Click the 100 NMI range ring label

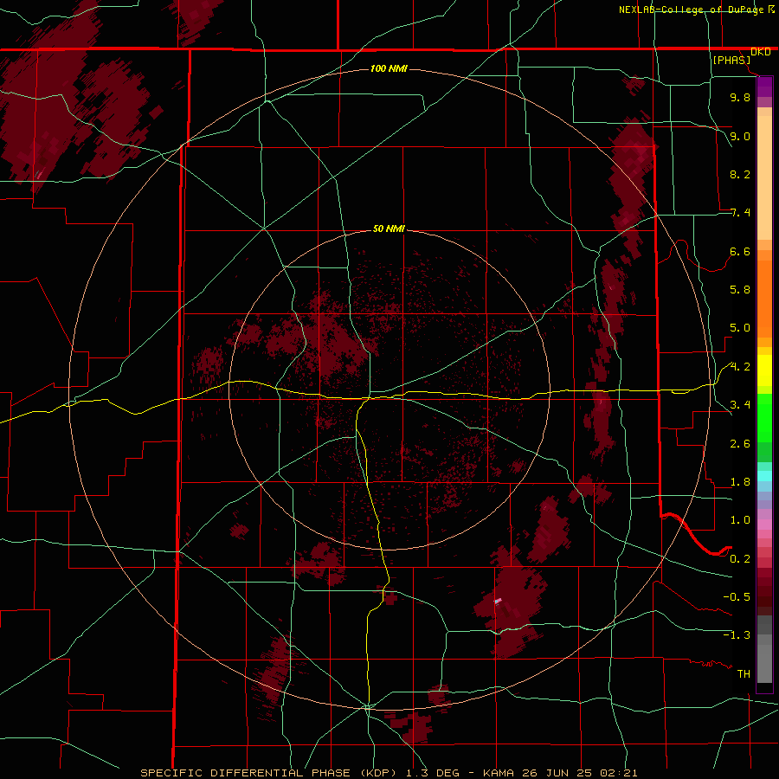coord(389,68)
